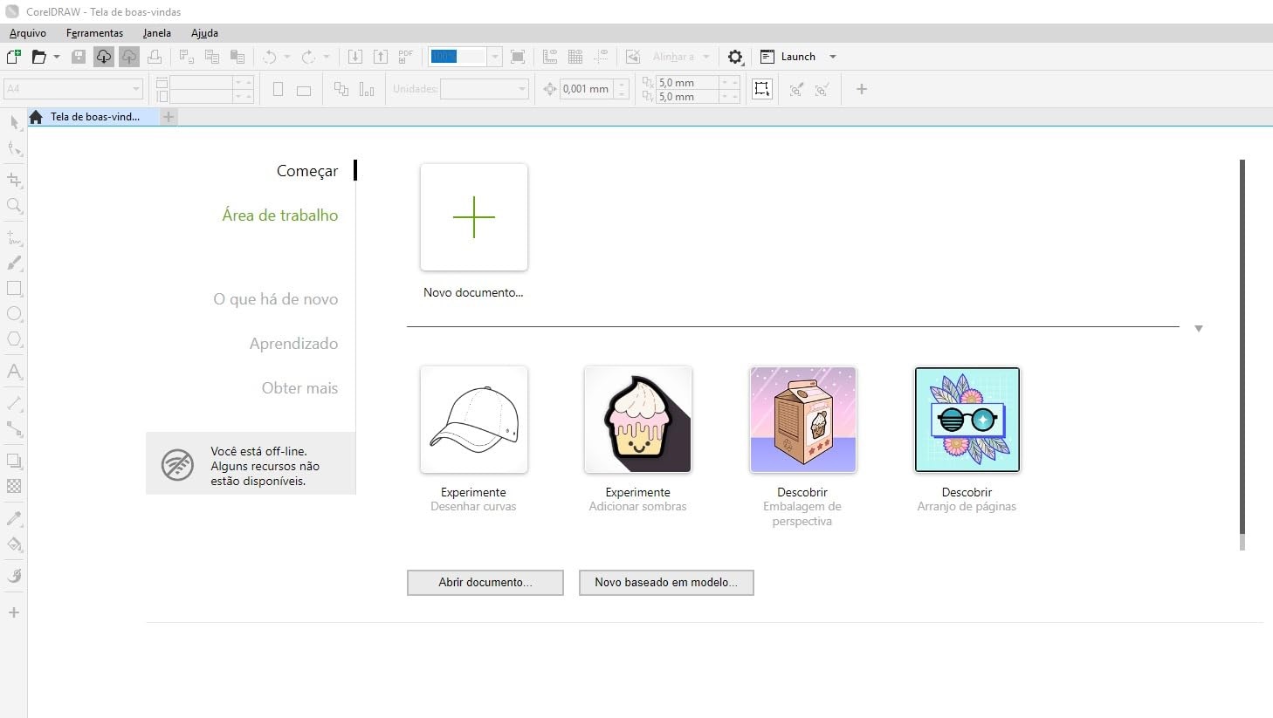Viewport: 1273px width, 718px height.
Task: Click the Novo documento plus thumbnail
Action: 474,217
